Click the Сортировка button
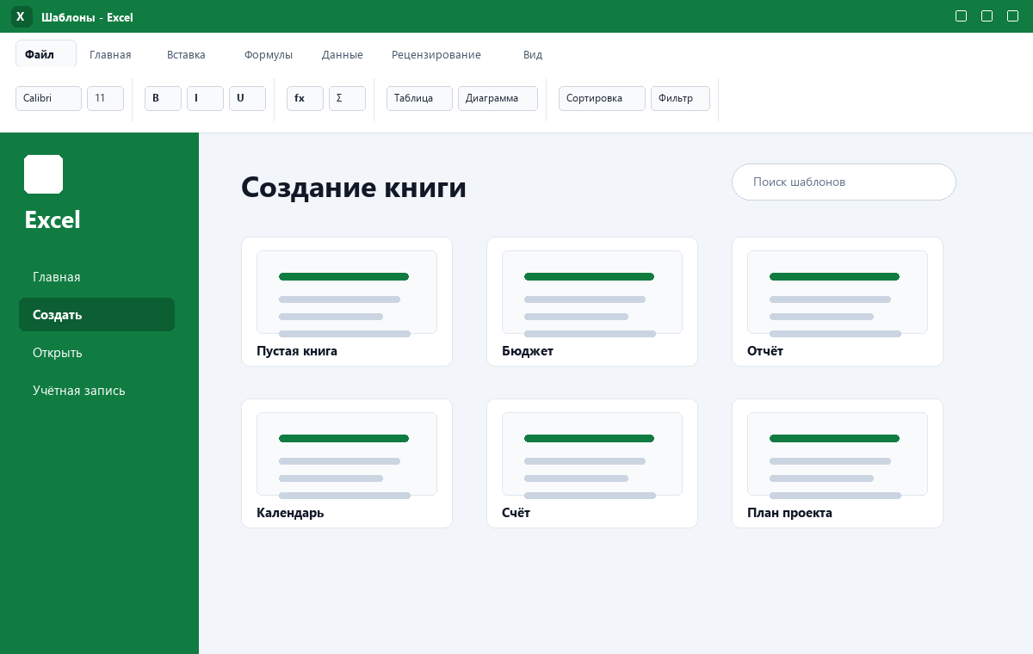This screenshot has width=1033, height=654. point(602,98)
